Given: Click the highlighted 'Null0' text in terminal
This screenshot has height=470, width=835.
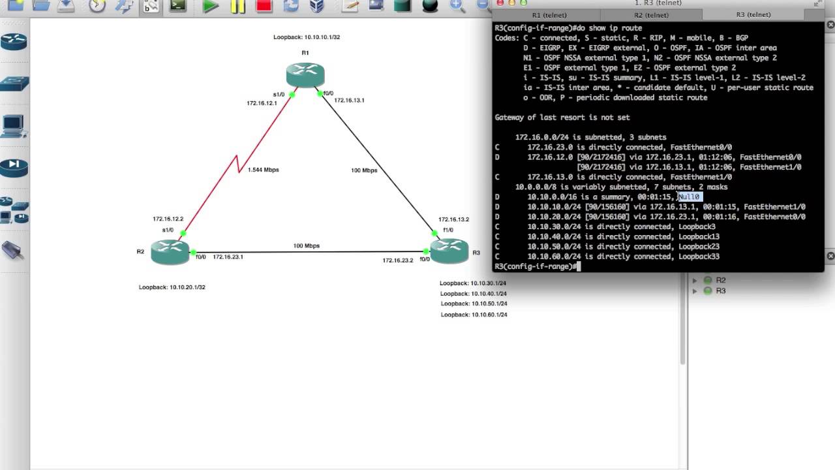Looking at the screenshot, I should (689, 196).
